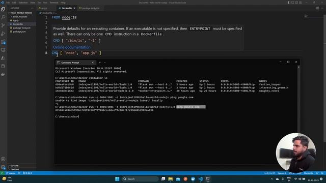This screenshot has width=326, height=183.
Task: Open Visual Studio Code taskbar icon
Action: (200, 179)
